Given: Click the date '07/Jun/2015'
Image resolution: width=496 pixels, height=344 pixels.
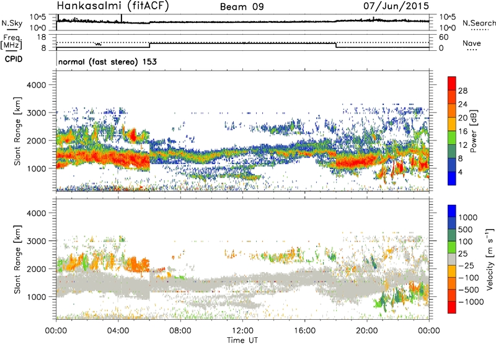Looking at the screenshot, I should coord(396,6).
